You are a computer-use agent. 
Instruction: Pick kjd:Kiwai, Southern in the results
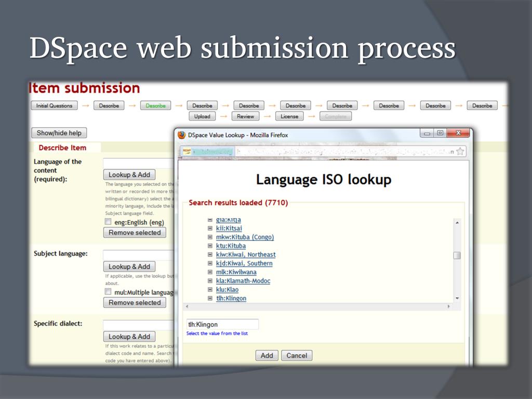(244, 263)
